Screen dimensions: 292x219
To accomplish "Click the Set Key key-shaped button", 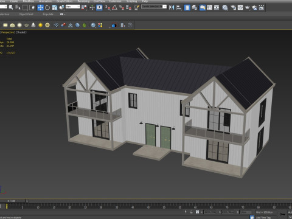I will click(282, 214).
